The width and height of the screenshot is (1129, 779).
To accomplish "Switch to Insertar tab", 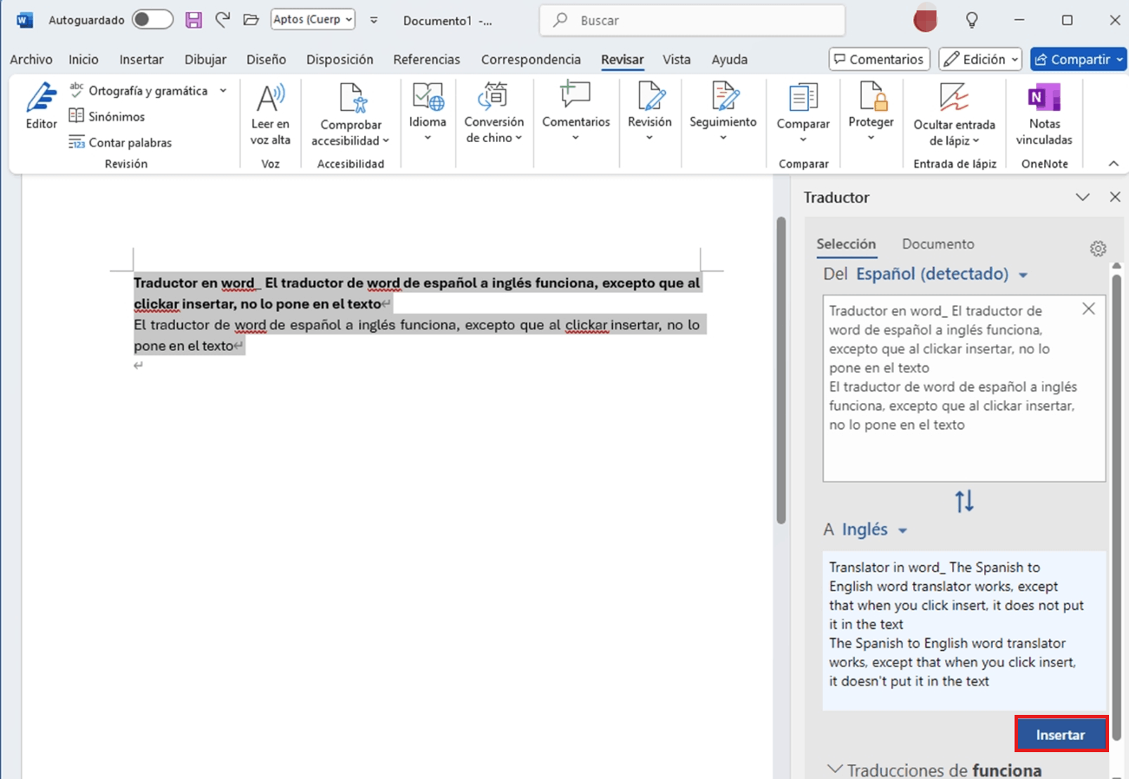I will tap(141, 60).
